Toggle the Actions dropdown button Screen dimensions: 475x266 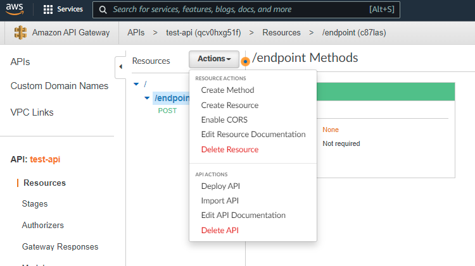(x=213, y=59)
